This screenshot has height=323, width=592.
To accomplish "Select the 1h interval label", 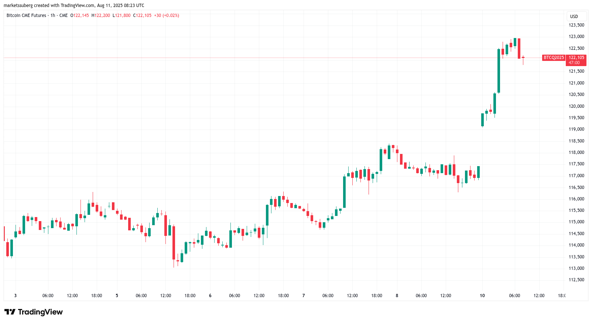I will [53, 16].
